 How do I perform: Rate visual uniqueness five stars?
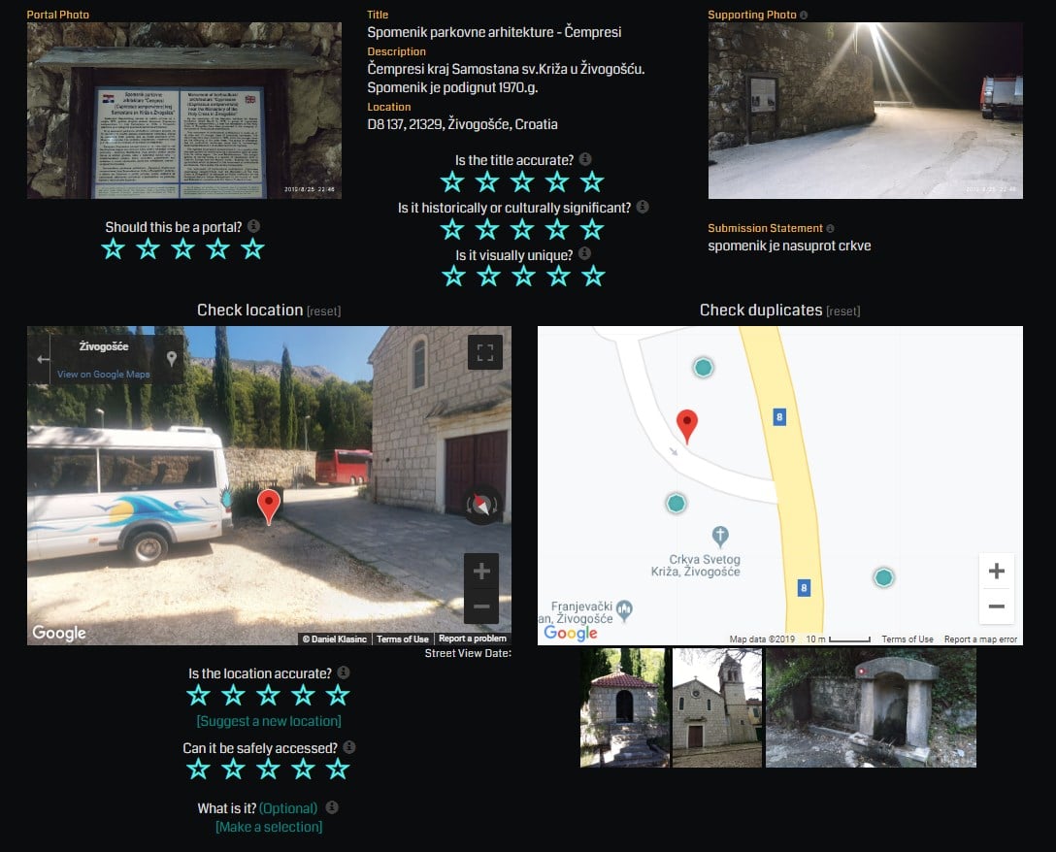coord(593,277)
